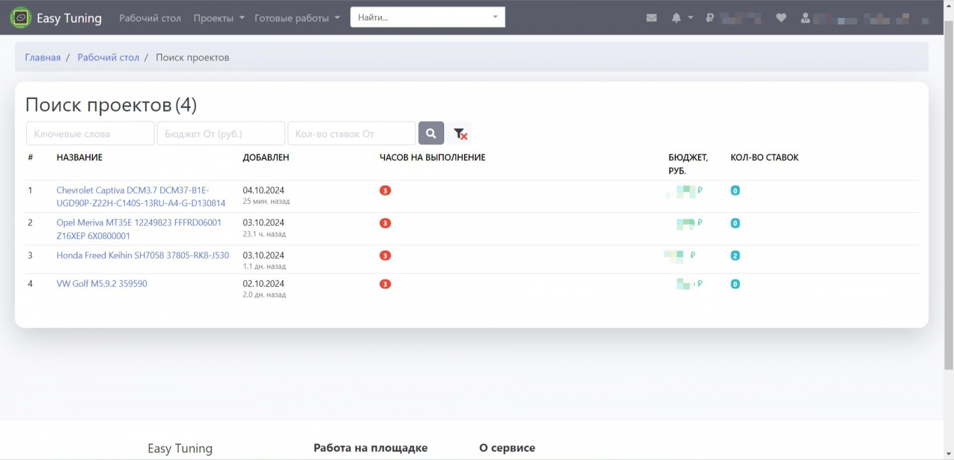Screen dimensions: 954x460
Task: Click hours badge for VW Golf row
Action: [385, 284]
